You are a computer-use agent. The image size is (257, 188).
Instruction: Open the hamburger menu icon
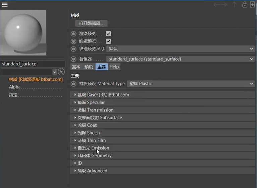(x=5, y=5)
